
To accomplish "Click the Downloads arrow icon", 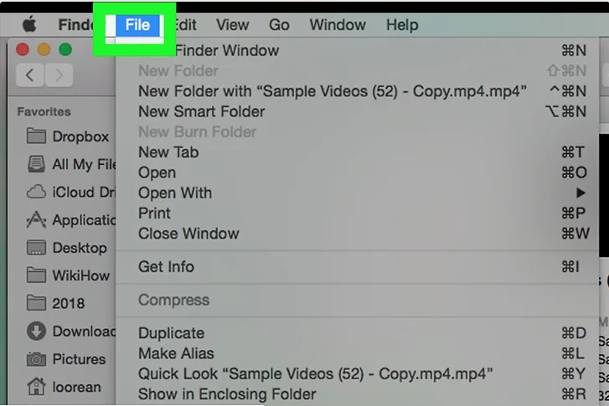I will [x=36, y=331].
